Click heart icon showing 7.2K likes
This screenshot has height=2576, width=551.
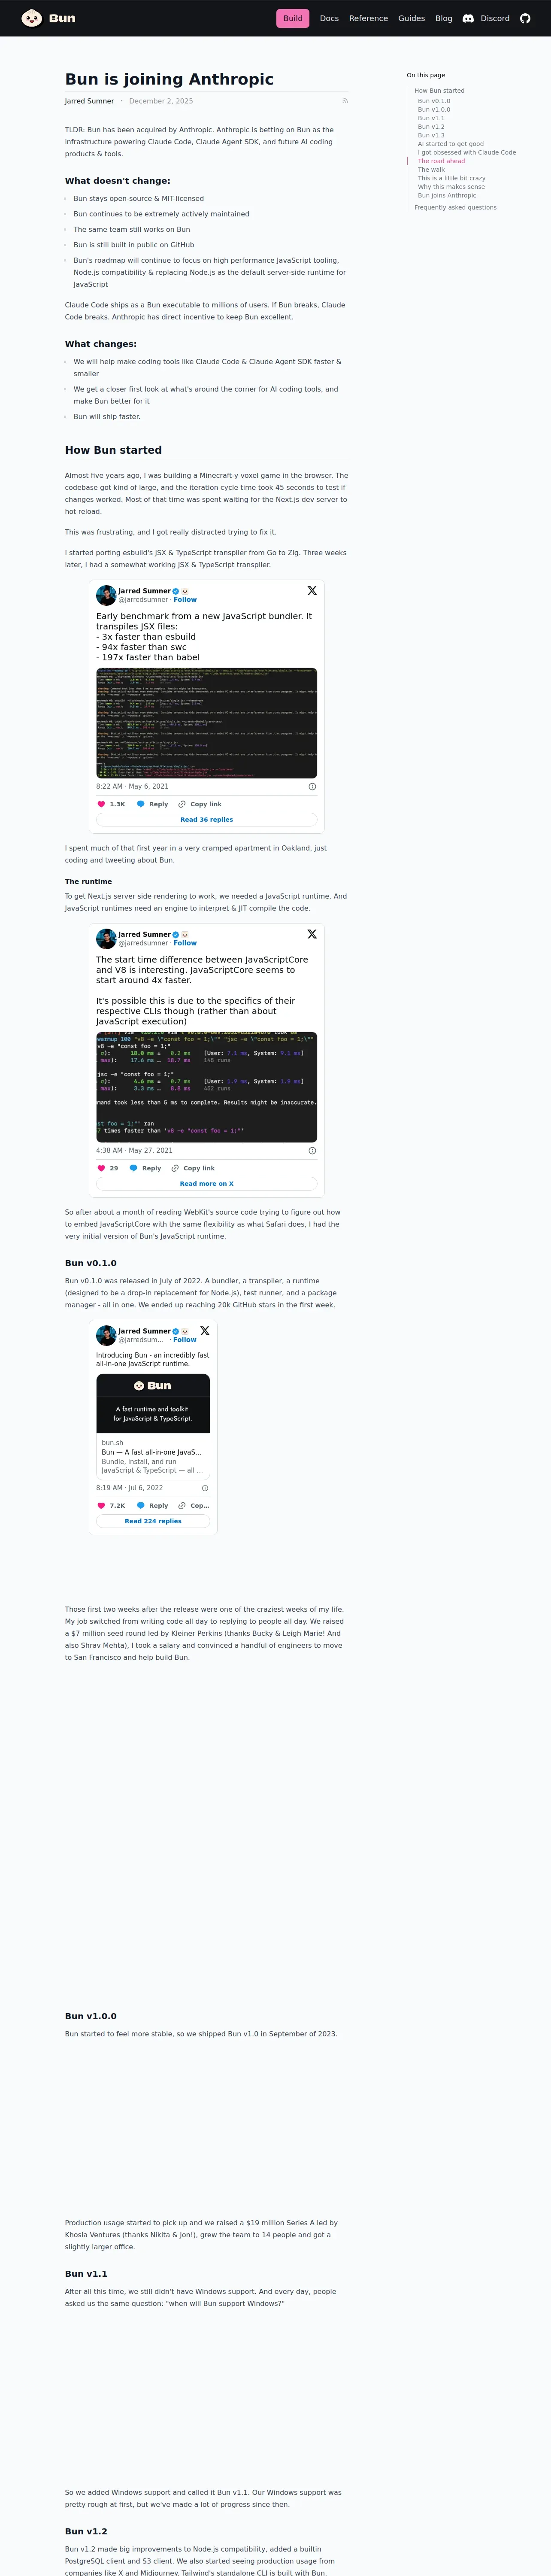pyautogui.click(x=101, y=1505)
